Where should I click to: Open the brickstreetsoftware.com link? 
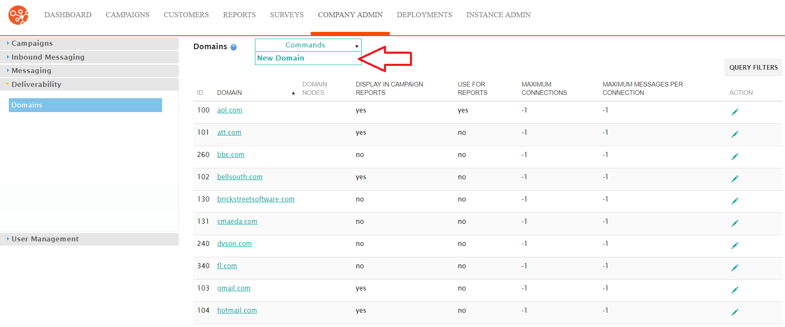[x=256, y=199]
